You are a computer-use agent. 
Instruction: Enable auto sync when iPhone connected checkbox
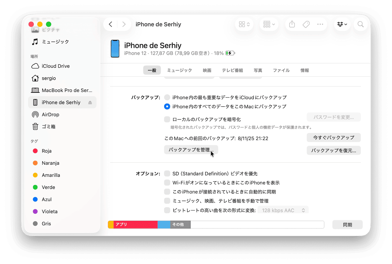(167, 192)
